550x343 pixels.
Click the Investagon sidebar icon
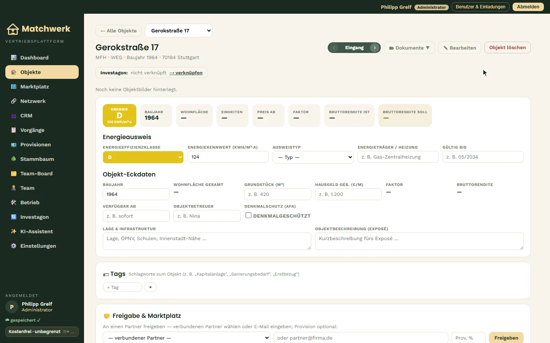[14, 217]
